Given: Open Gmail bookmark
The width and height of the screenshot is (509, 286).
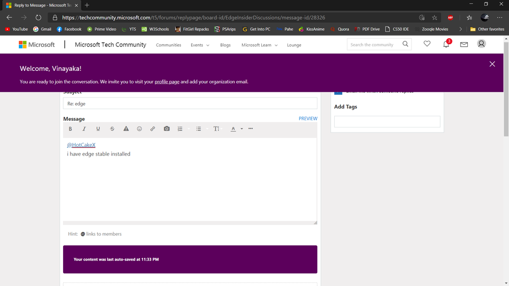Looking at the screenshot, I should 42,29.
